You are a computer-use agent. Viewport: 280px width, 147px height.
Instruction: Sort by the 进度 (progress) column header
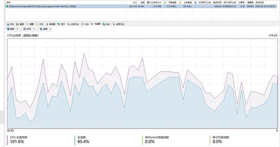142,2
